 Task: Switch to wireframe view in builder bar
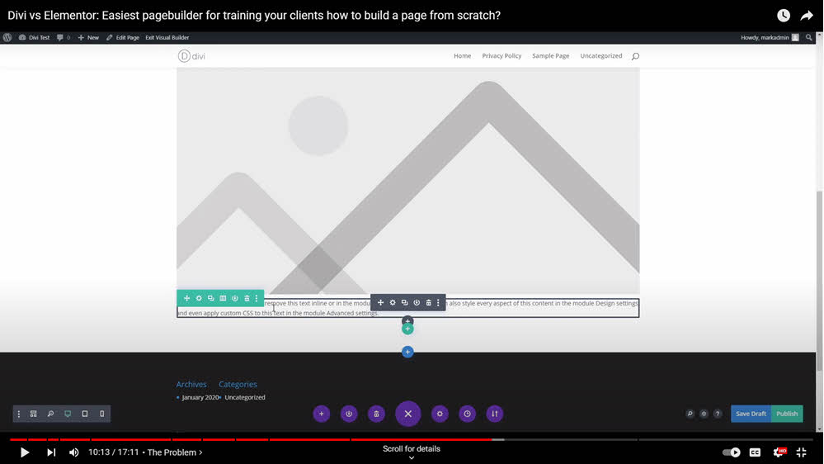(34, 414)
